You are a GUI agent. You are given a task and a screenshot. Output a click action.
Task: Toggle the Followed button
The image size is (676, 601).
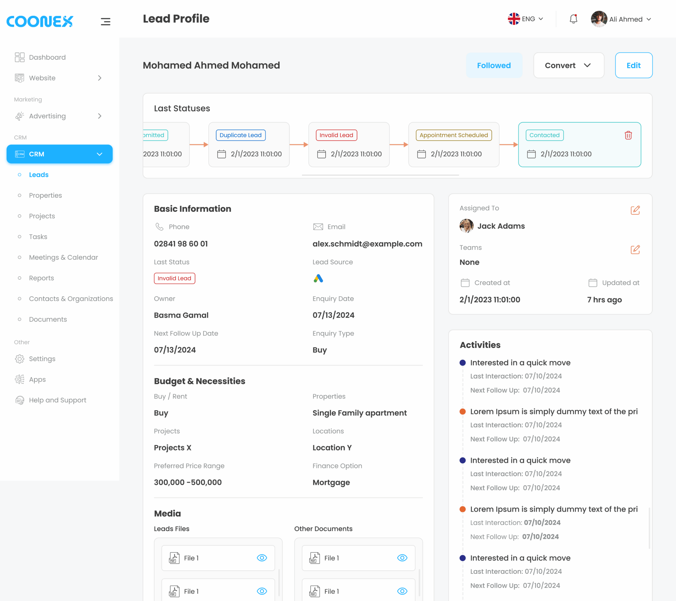494,65
